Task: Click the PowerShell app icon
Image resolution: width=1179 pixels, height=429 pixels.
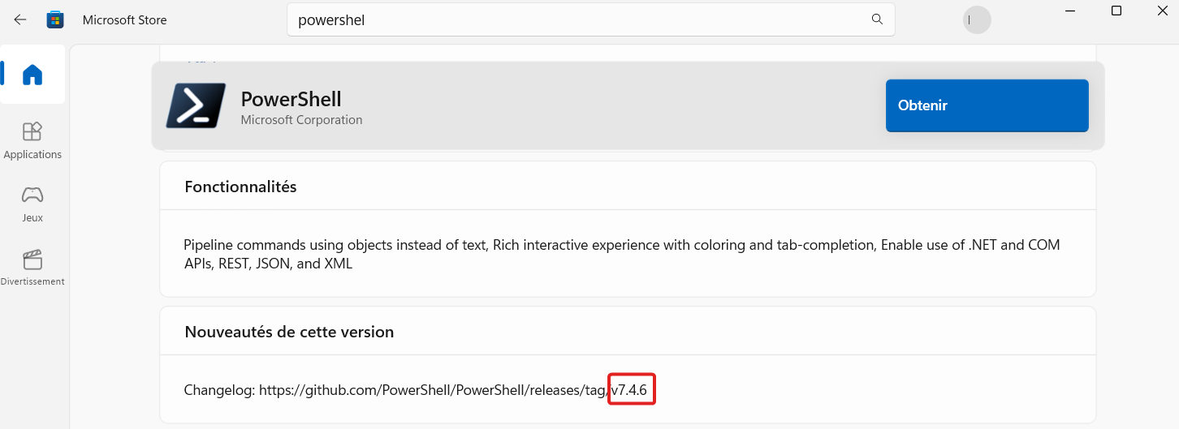Action: click(x=196, y=105)
